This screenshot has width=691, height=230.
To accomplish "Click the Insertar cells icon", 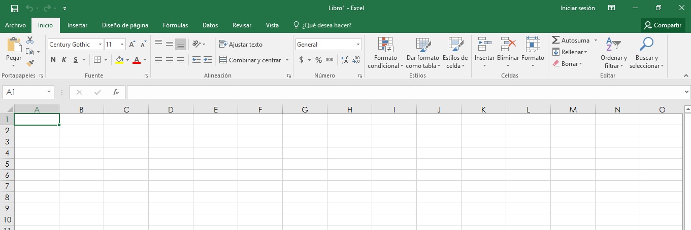I will pyautogui.click(x=484, y=45).
